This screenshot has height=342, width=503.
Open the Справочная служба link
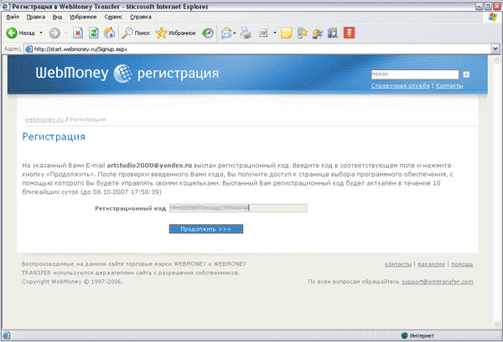click(x=400, y=86)
